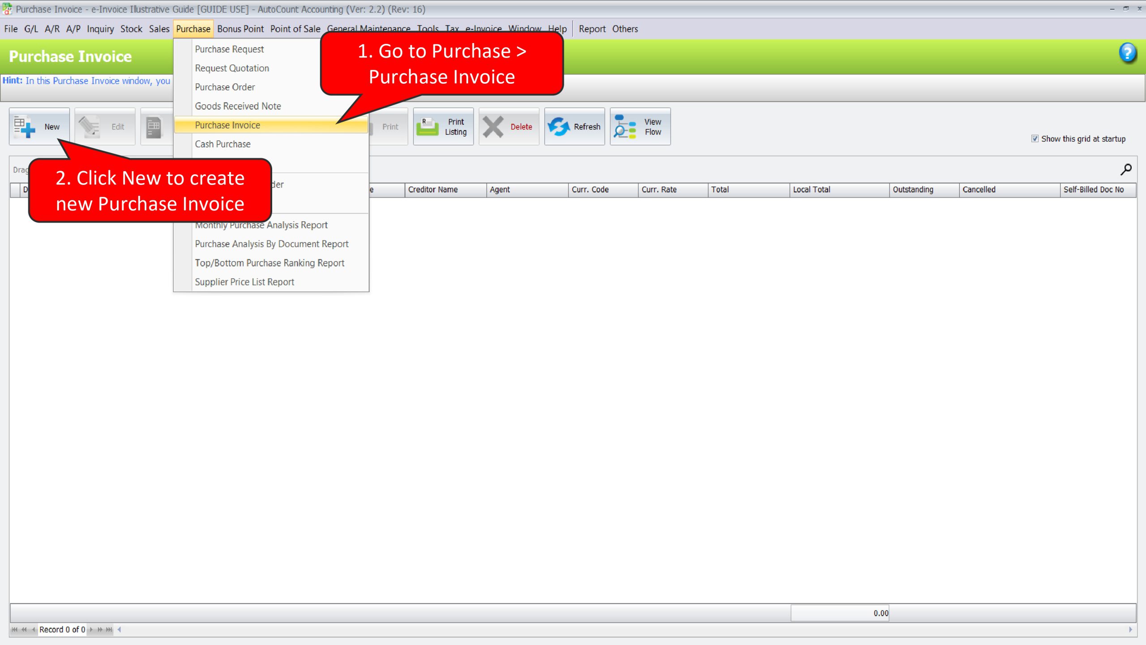
Task: Go to next record navigator arrow
Action: tap(91, 629)
